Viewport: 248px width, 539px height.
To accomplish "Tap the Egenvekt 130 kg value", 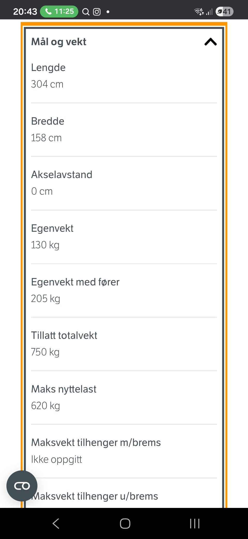I will pos(45,245).
